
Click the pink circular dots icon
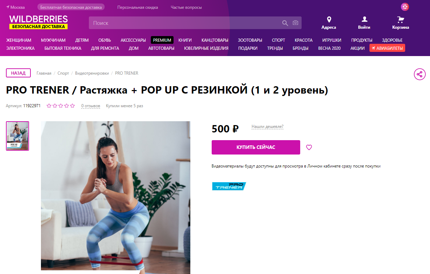click(x=405, y=7)
